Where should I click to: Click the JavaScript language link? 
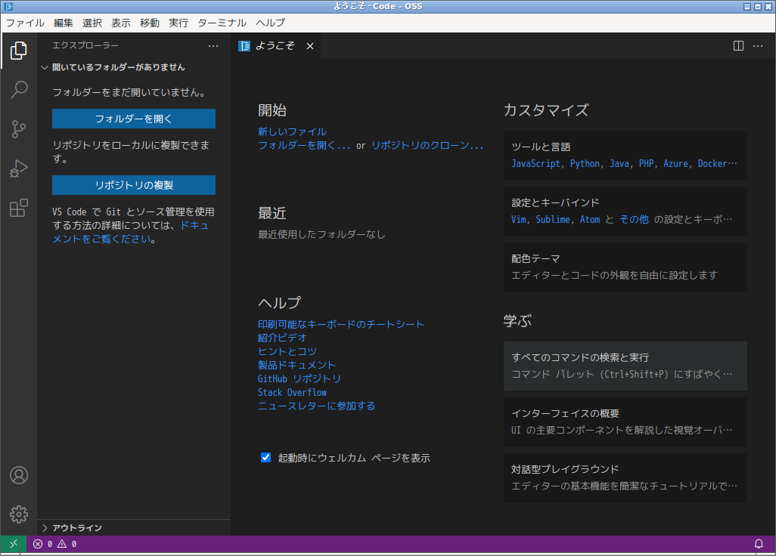pos(535,164)
